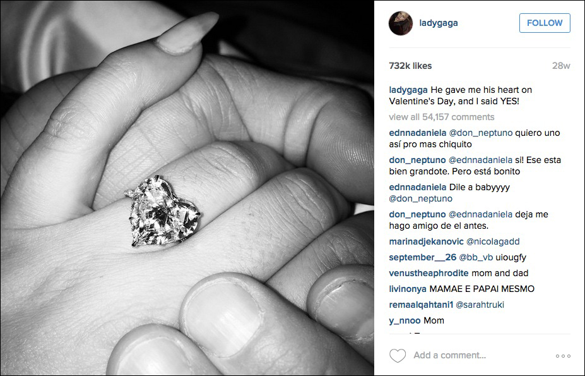
Task: Visit venustheaphrodite commenter profile
Action: [x=428, y=273]
